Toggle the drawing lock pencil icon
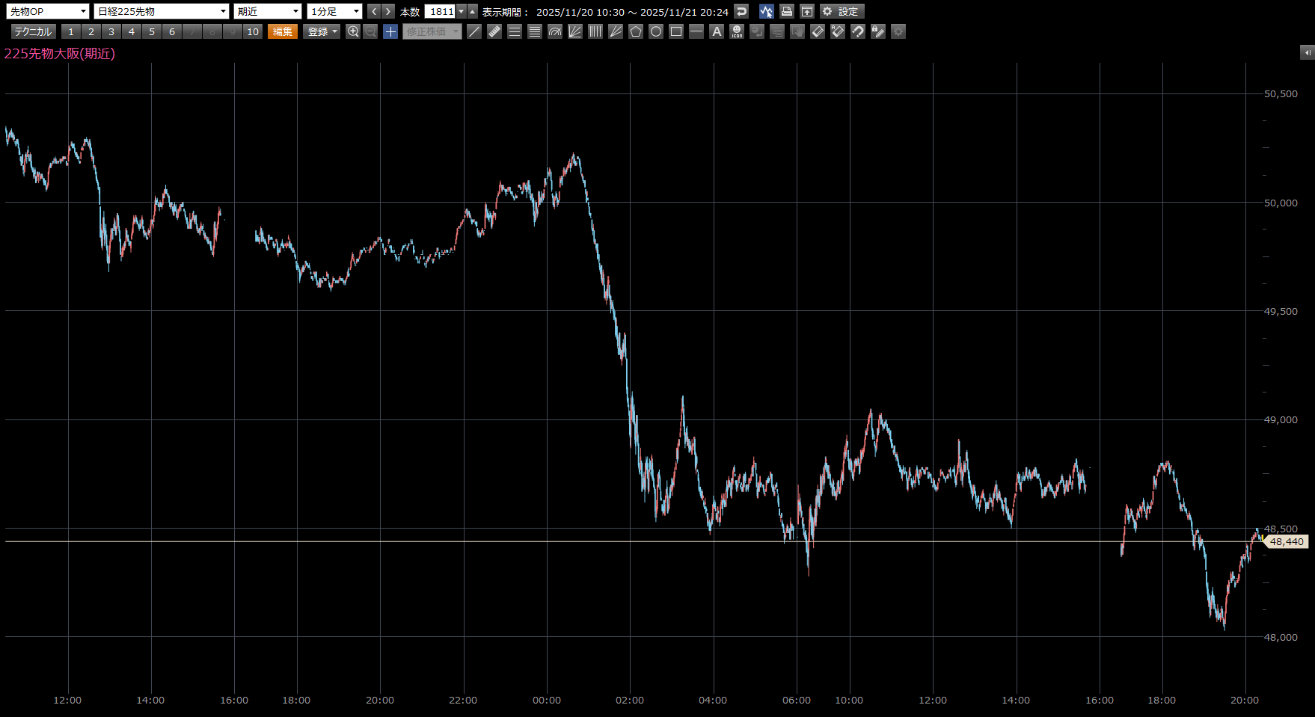The image size is (1315, 717). [x=878, y=31]
